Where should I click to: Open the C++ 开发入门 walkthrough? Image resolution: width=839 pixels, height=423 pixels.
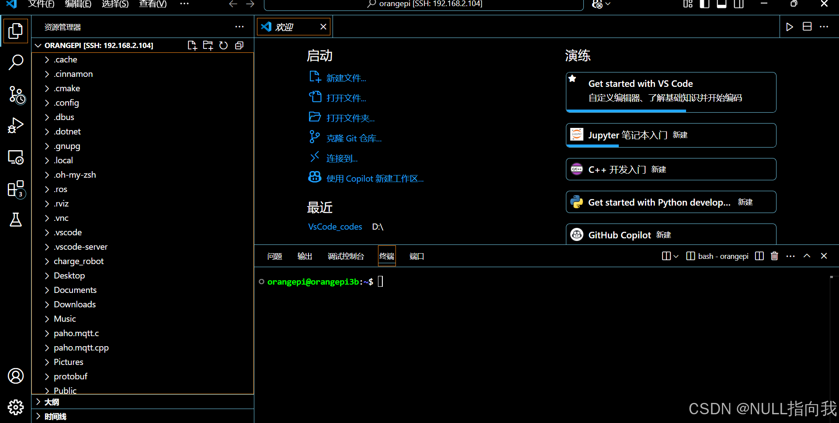[671, 169]
